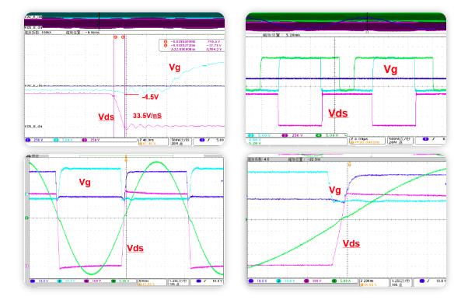Select cyan channel 2 badge in top-left scope
468x300 pixels.
pyautogui.click(x=56, y=140)
